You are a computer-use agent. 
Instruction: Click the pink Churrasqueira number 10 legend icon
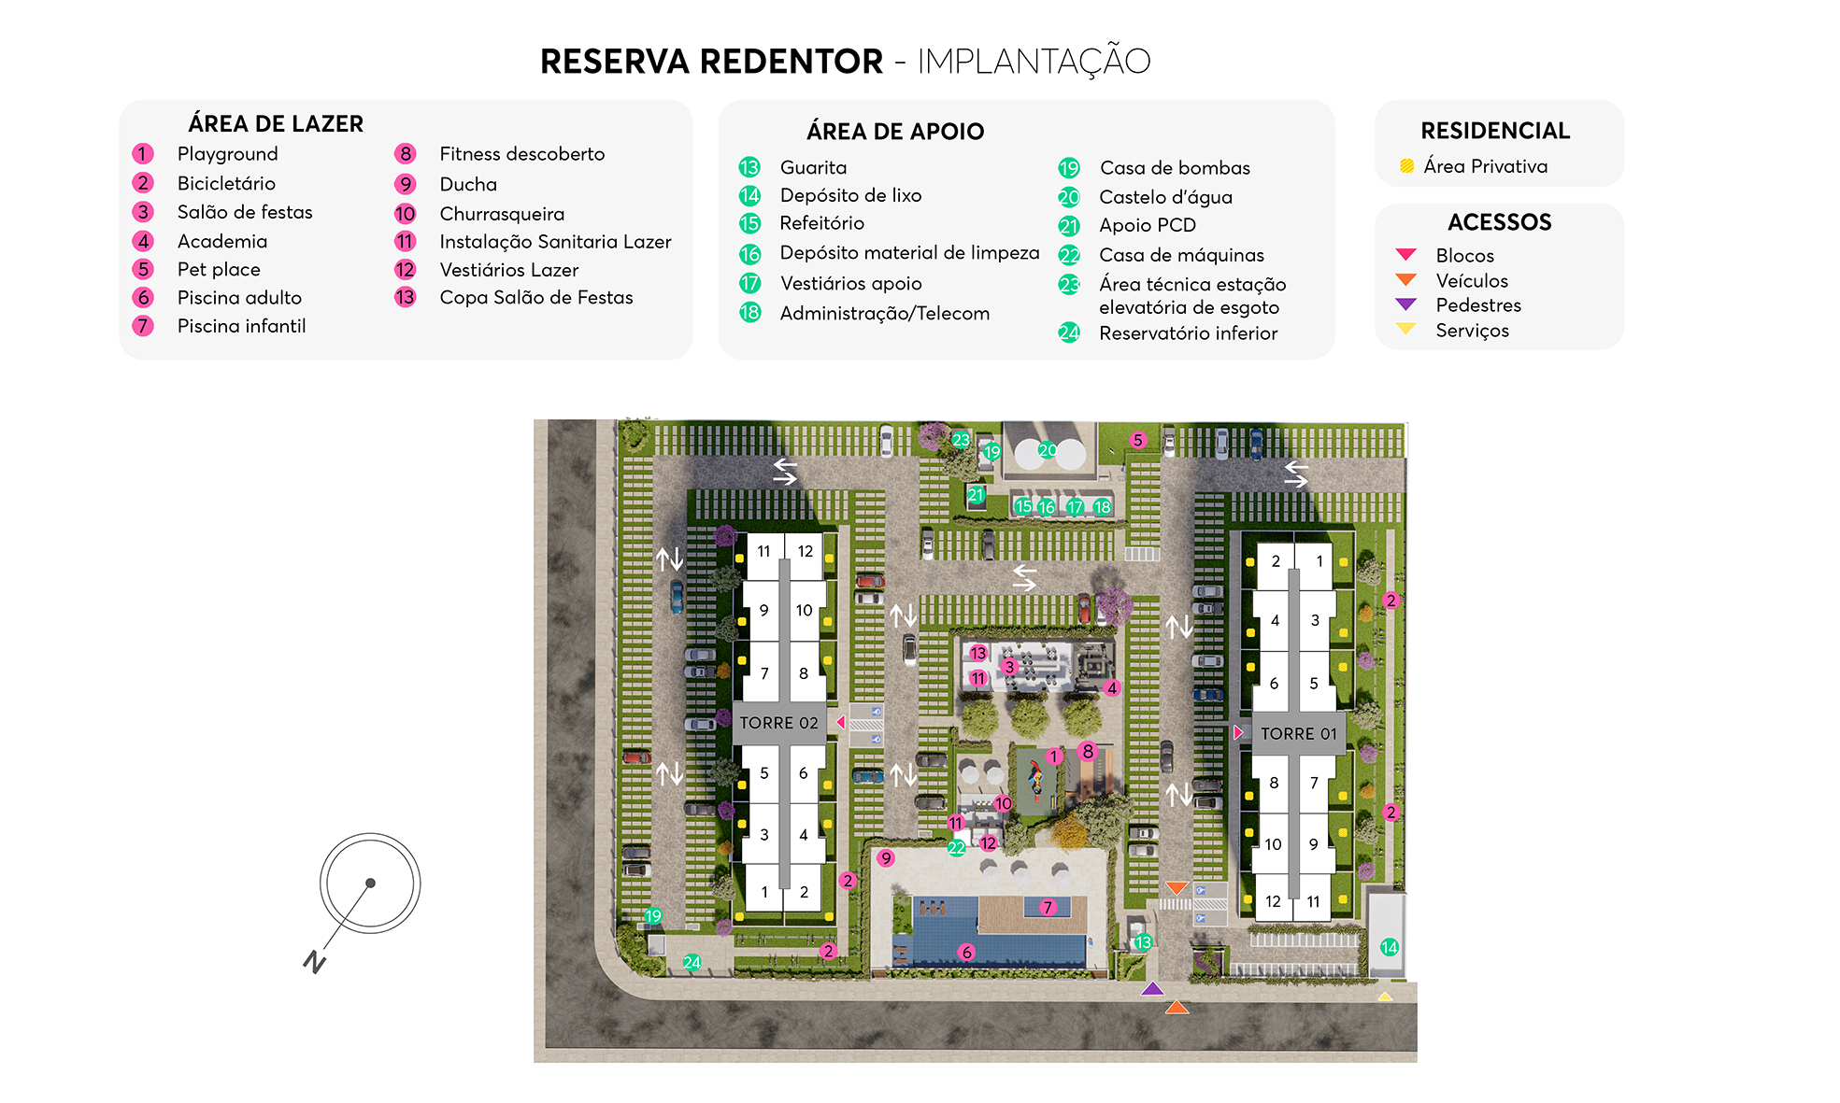pyautogui.click(x=405, y=214)
